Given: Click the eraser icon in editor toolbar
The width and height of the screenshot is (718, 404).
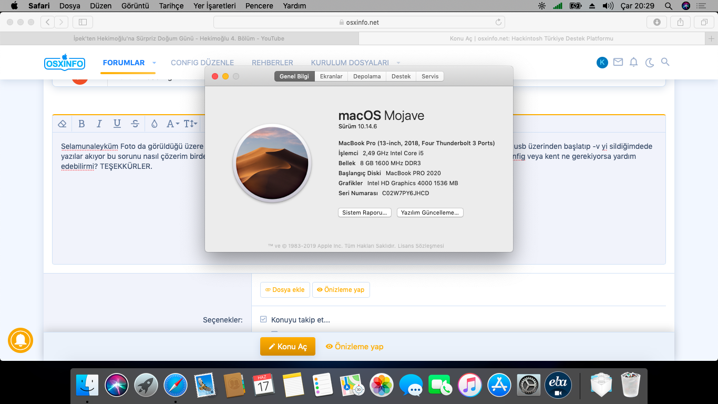Looking at the screenshot, I should (62, 124).
